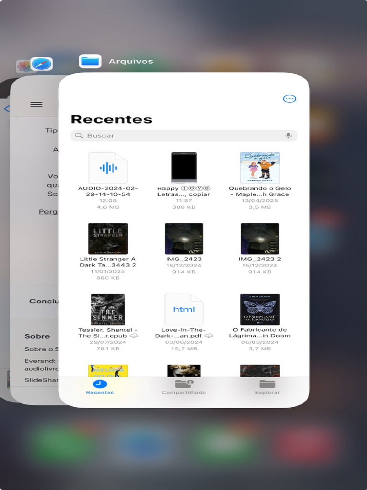Tap the microphone icon in search bar
Image resolution: width=367 pixels, height=490 pixels.
coord(289,135)
